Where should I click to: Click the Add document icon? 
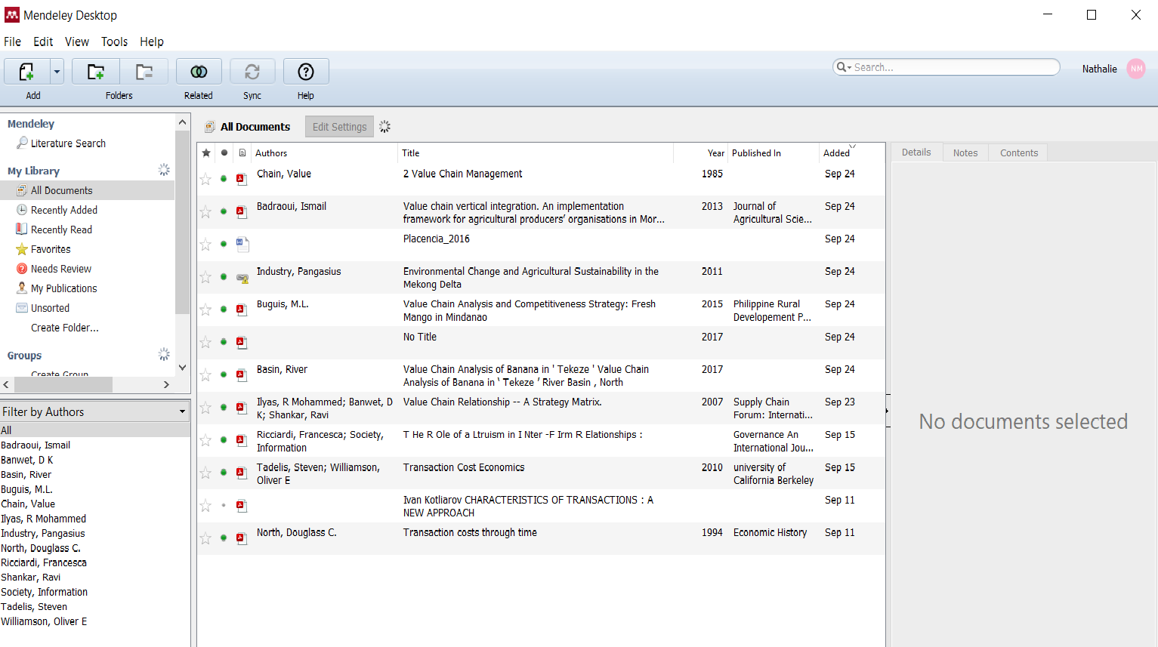tap(26, 72)
